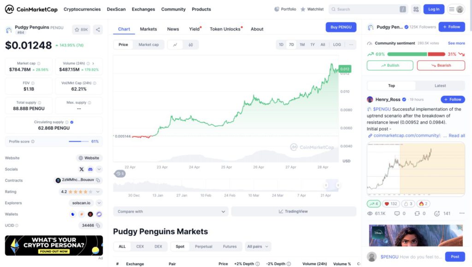
Task: Vote Bullish on community sentiment
Action: point(390,65)
